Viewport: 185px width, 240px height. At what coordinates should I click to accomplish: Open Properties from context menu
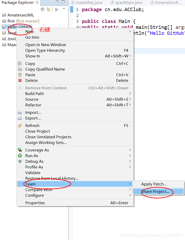75,203
